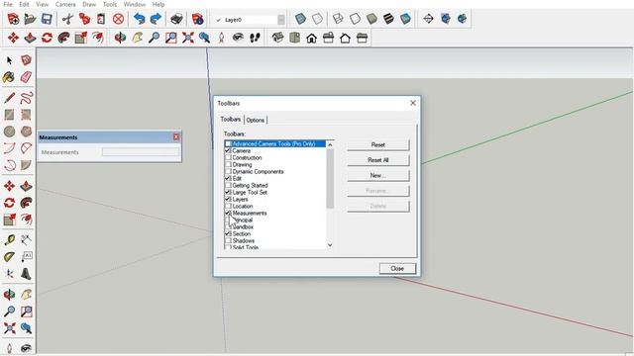Select the Zoom Extents tool in left toolbar

click(x=9, y=327)
